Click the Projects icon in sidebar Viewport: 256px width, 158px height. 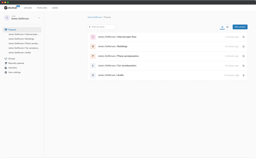tap(6, 30)
